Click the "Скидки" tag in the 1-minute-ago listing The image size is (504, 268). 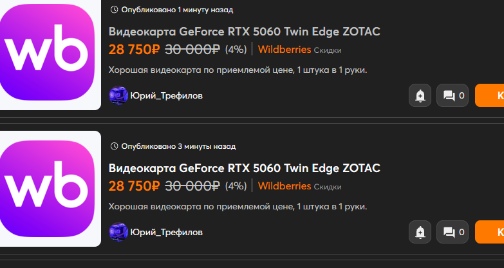(x=328, y=50)
